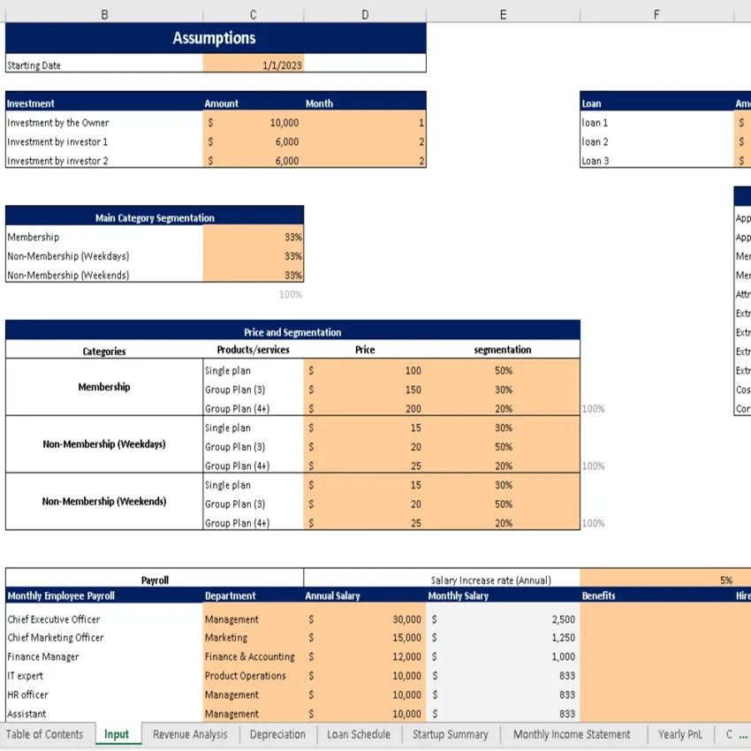Switch to the Yearly PnL sheet tab

click(x=679, y=734)
